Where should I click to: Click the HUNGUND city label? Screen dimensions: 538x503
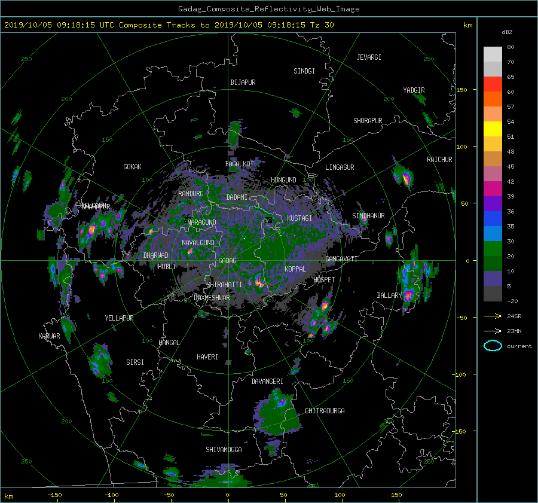pos(283,179)
